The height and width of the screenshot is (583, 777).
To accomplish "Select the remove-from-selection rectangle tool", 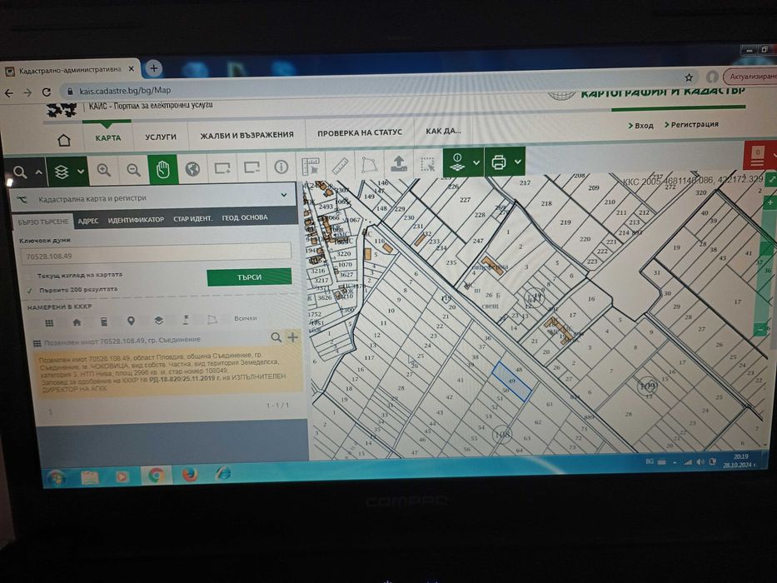I will [x=252, y=167].
